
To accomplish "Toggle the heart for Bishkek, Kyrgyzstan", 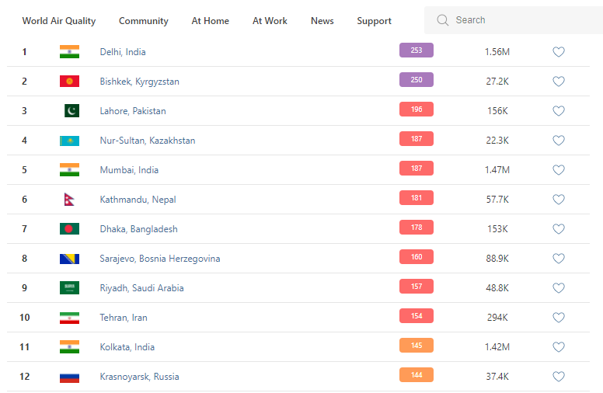I will click(x=558, y=82).
